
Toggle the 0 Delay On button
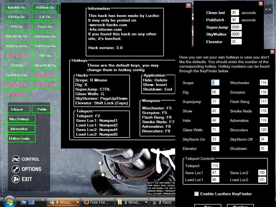16,17
